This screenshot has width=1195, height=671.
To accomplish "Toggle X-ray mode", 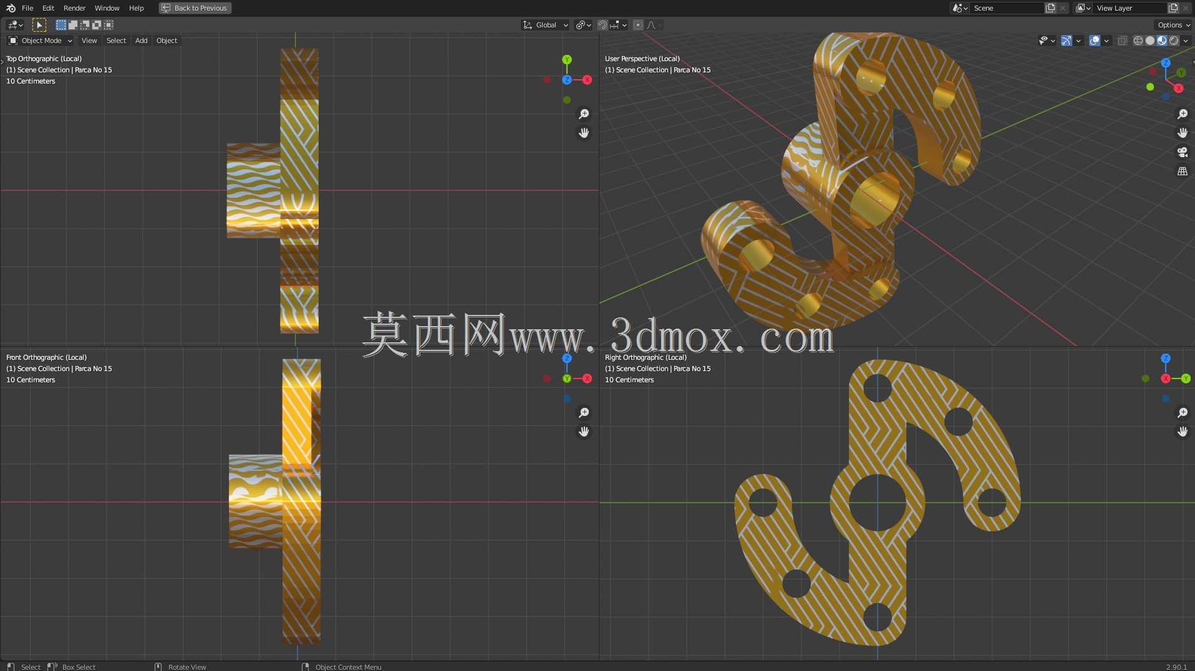I will coord(1122,41).
